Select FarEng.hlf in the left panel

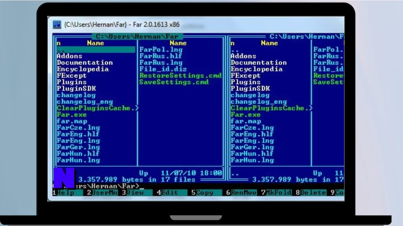(78, 134)
